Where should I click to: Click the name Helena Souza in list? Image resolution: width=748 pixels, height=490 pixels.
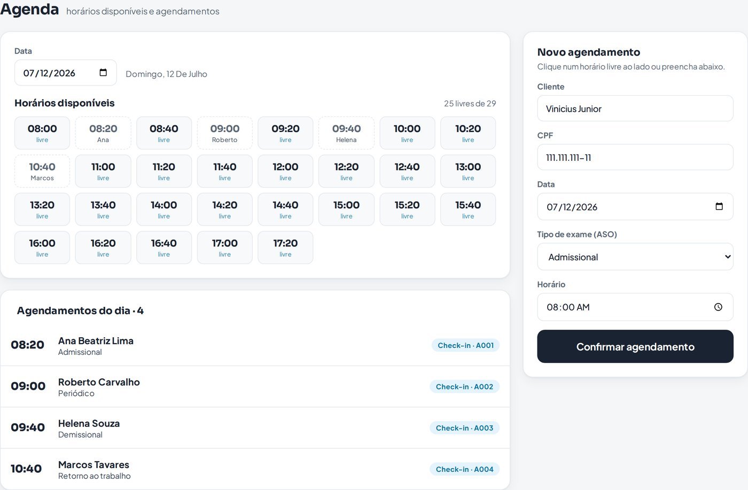[x=89, y=423]
